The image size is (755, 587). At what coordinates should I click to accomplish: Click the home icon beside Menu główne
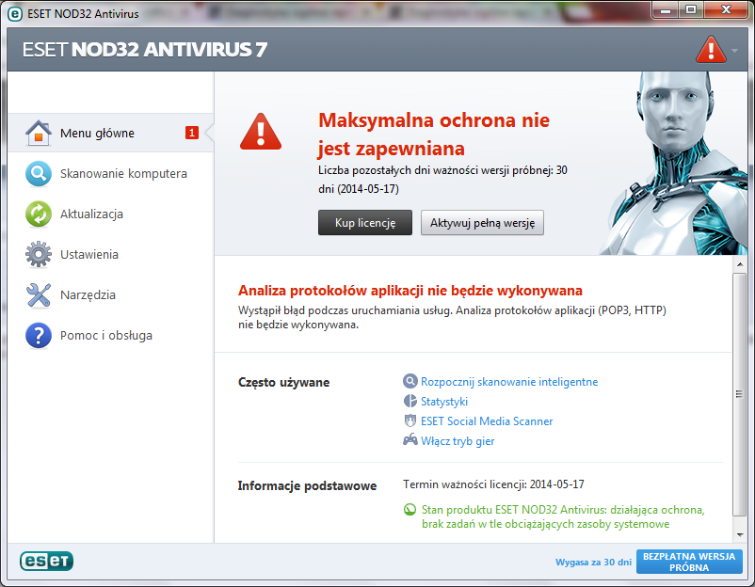click(x=39, y=133)
